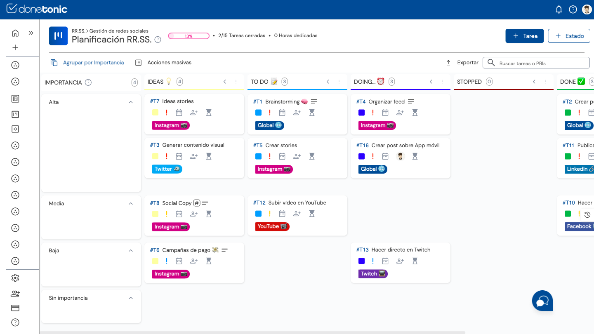Open description icon on Organizar feed card
The height and width of the screenshot is (334, 594).
point(411,101)
